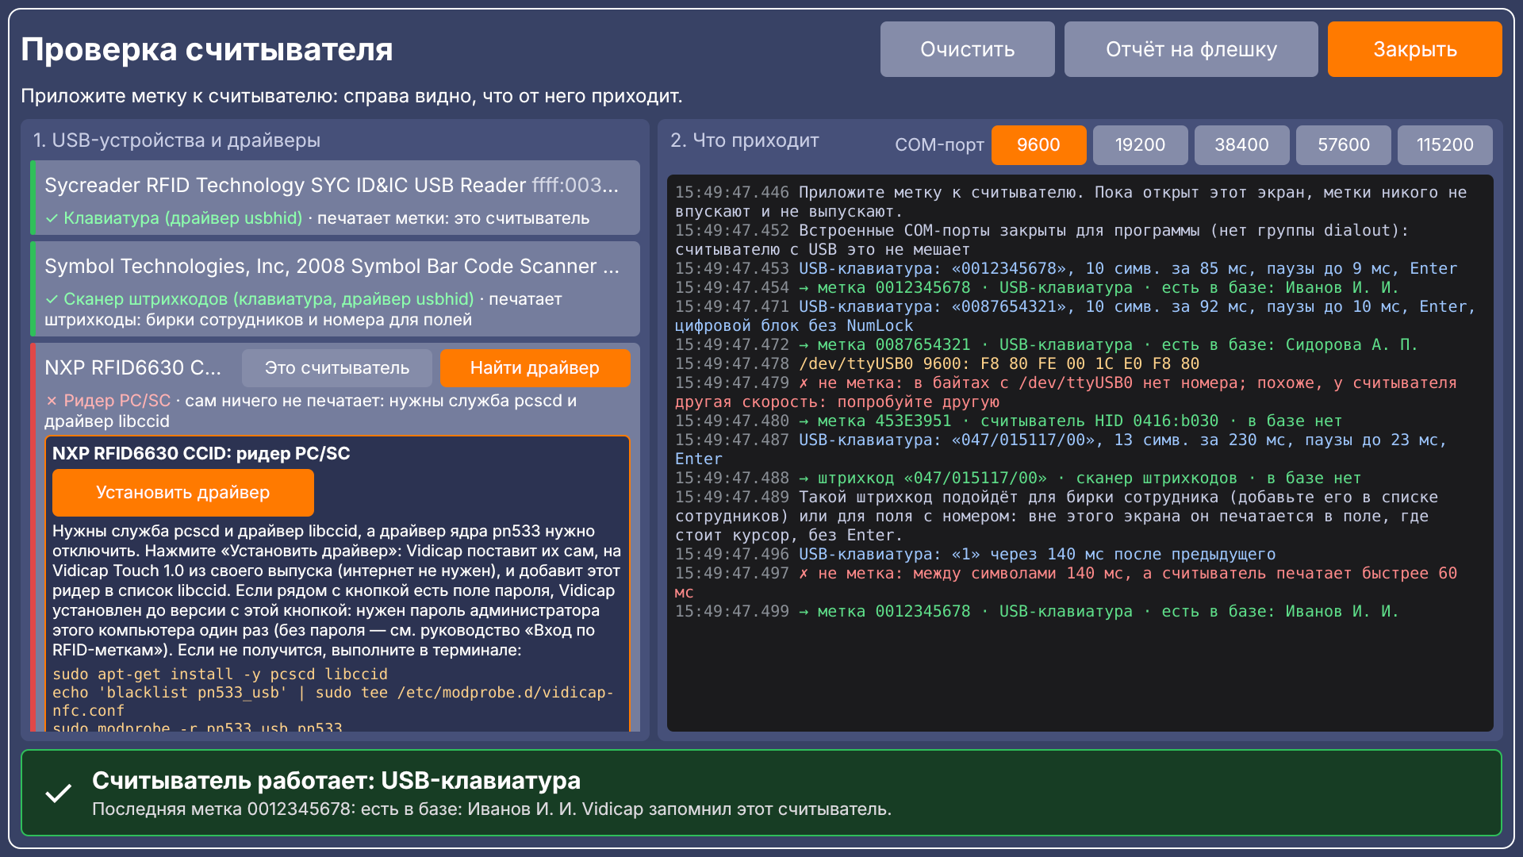Click the «Очистить» button
This screenshot has width=1523, height=857.
pos(967,49)
